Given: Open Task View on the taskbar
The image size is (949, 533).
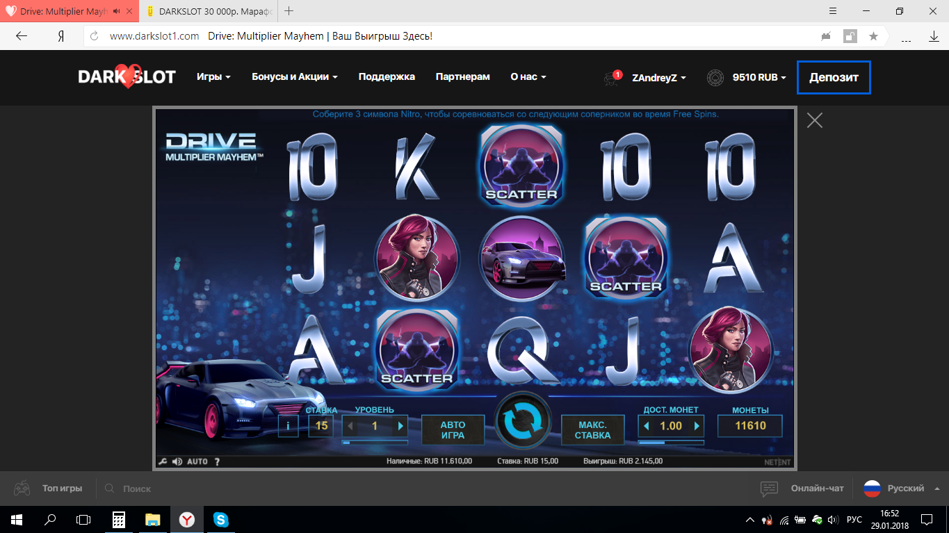Looking at the screenshot, I should coord(83,519).
